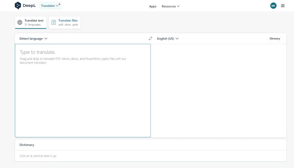294x168 pixels.
Task: Open the Detect language source dropdown
Action: point(33,39)
